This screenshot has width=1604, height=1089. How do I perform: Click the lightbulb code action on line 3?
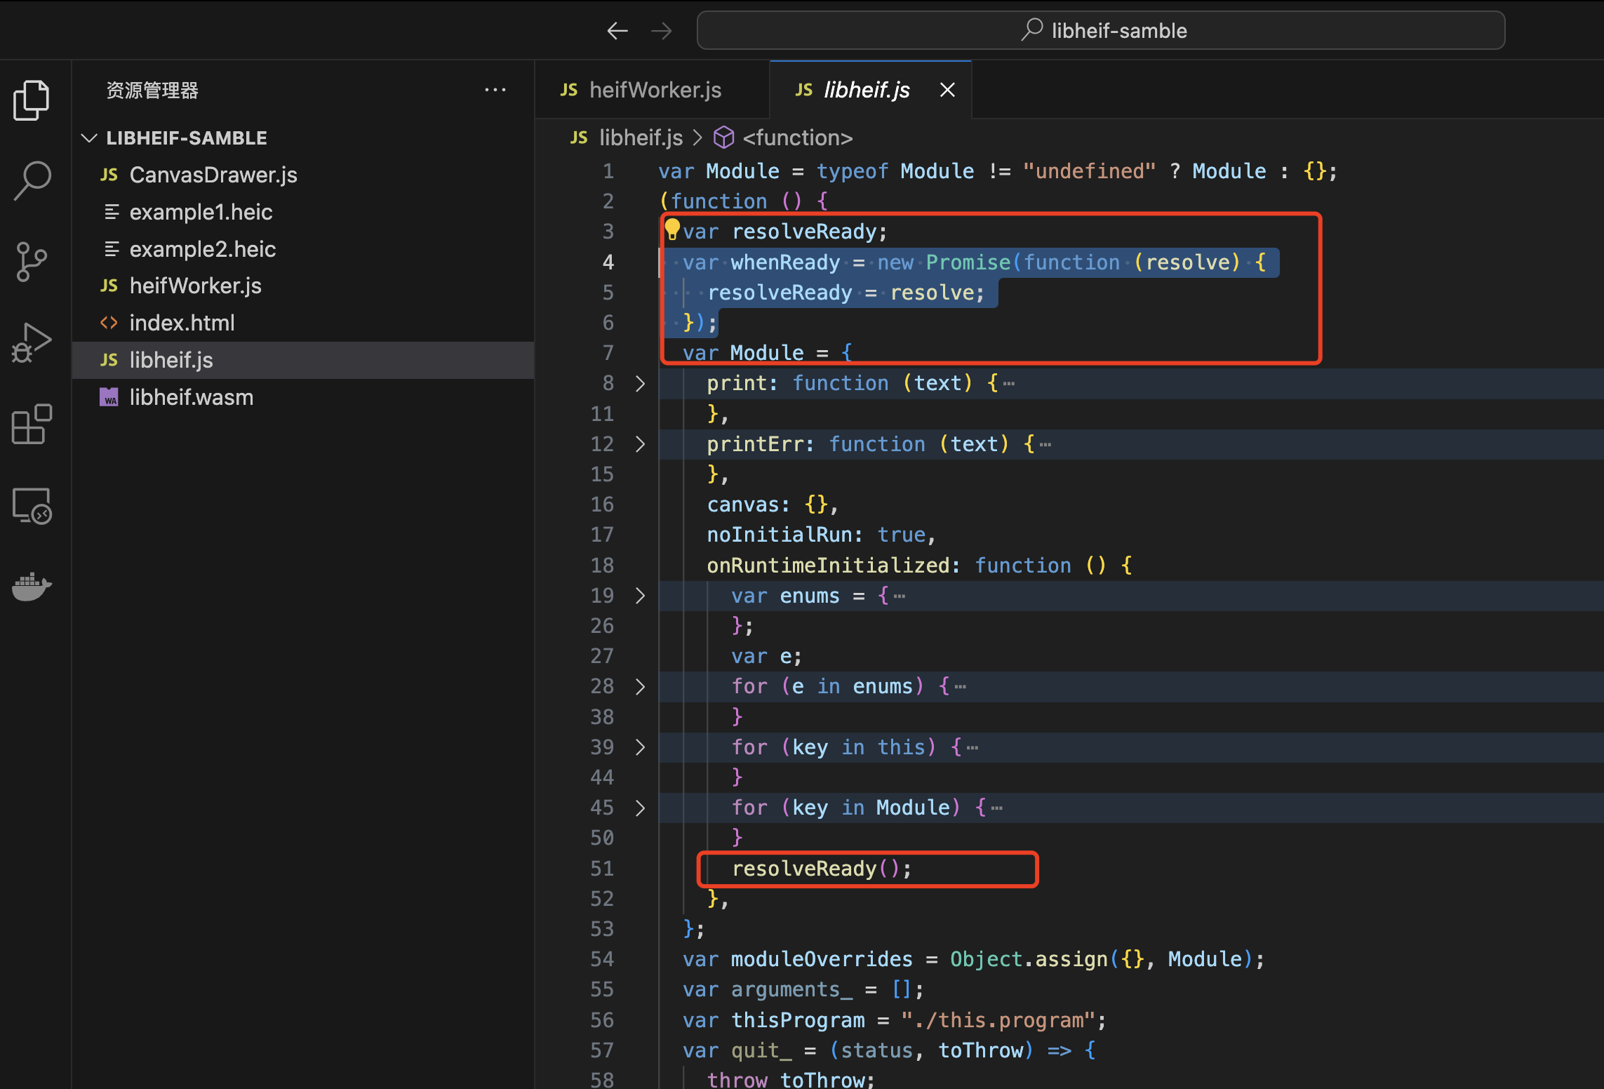[671, 229]
